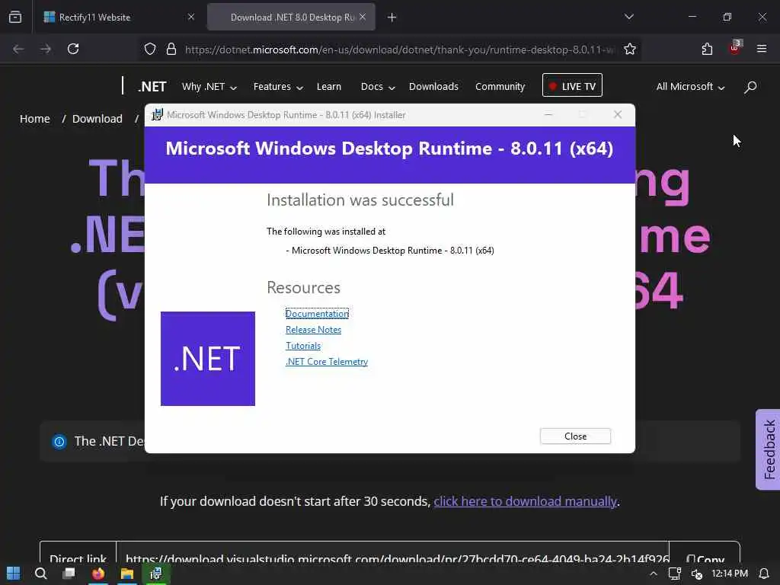Reload the current page

[x=73, y=49]
